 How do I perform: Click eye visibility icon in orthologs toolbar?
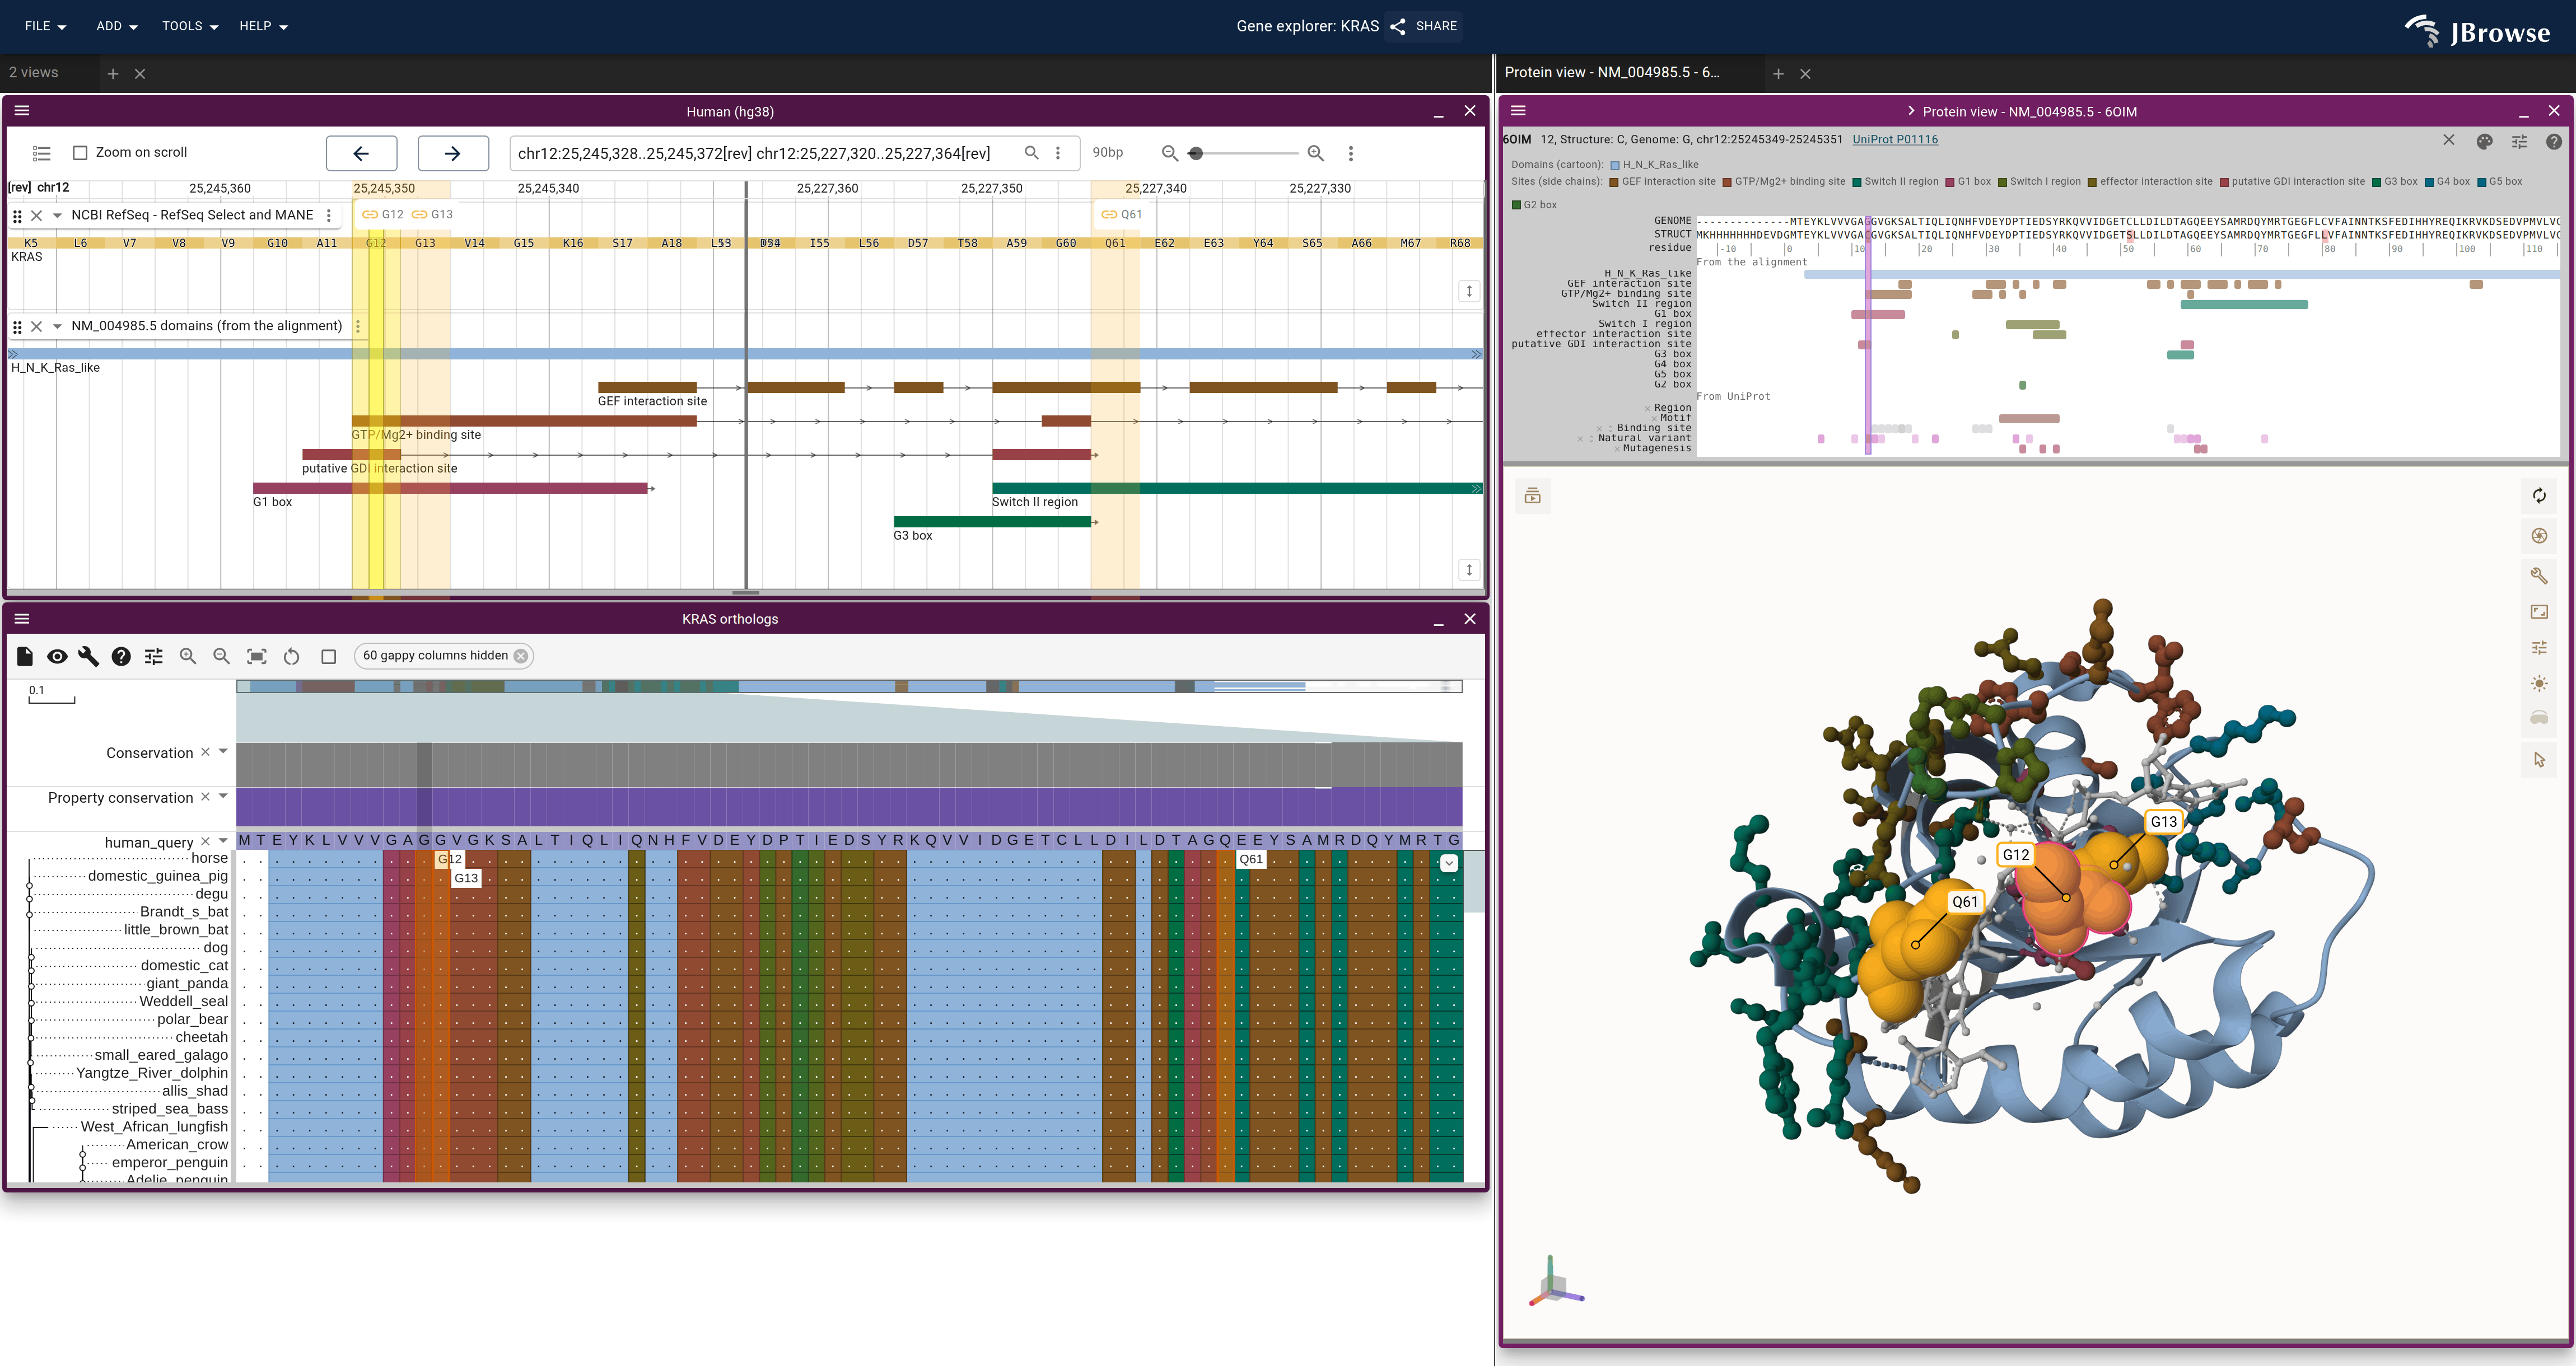pyautogui.click(x=57, y=656)
